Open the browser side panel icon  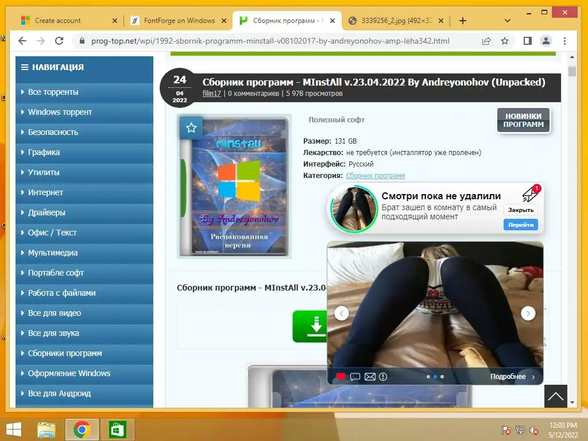coord(528,41)
